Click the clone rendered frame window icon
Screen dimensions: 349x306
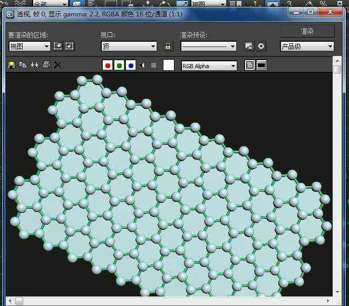[34, 65]
